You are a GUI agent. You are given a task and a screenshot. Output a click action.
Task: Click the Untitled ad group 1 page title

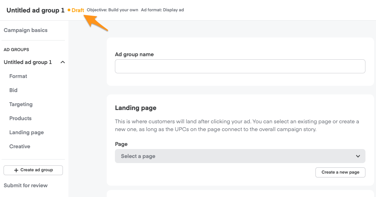[x=36, y=10]
